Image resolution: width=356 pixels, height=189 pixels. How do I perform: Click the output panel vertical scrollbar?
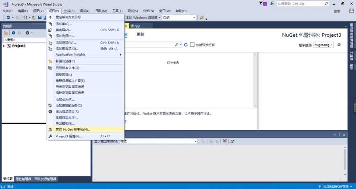coord(345,161)
